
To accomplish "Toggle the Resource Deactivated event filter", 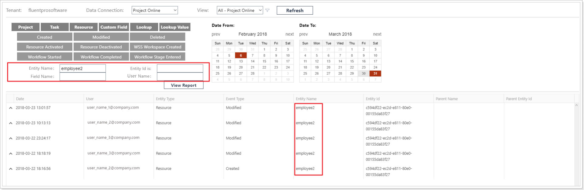I will pyautogui.click(x=101, y=47).
